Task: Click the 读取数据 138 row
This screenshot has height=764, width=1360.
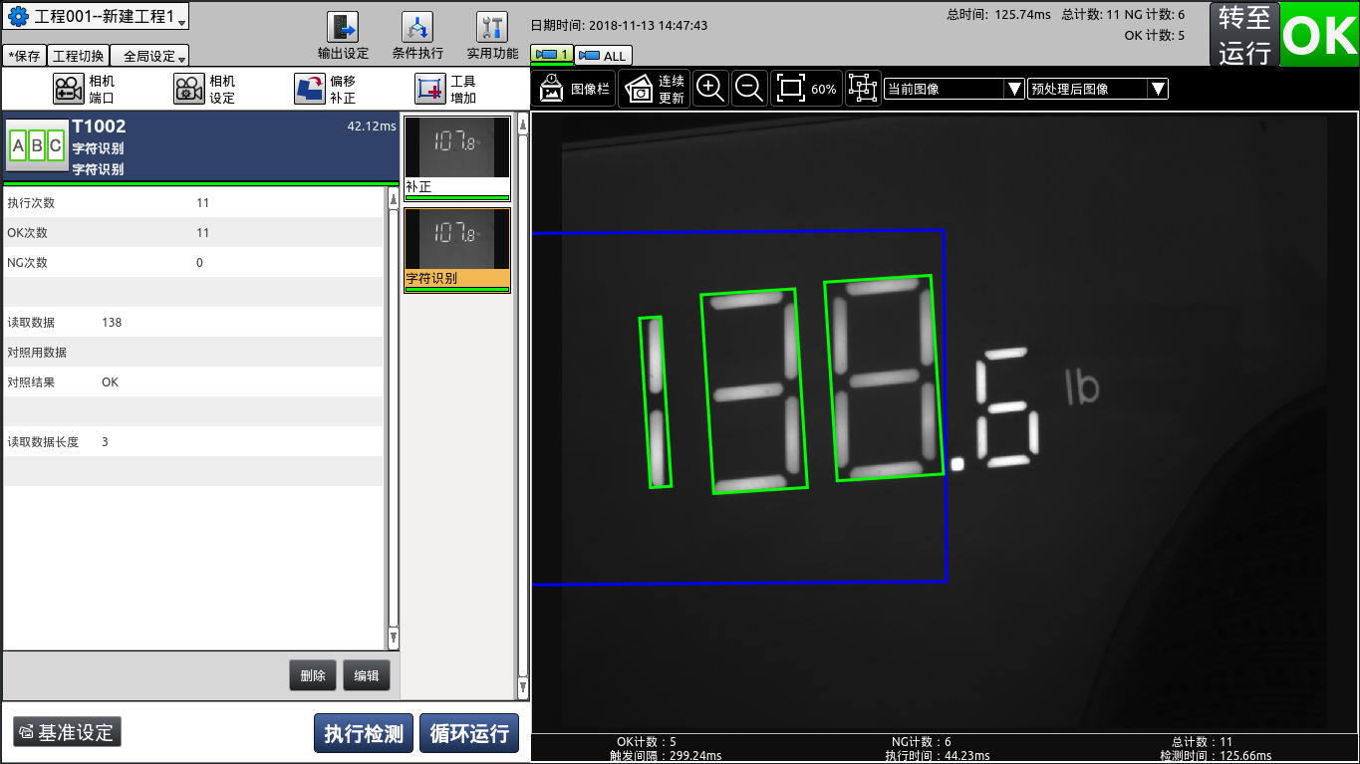Action: click(193, 322)
